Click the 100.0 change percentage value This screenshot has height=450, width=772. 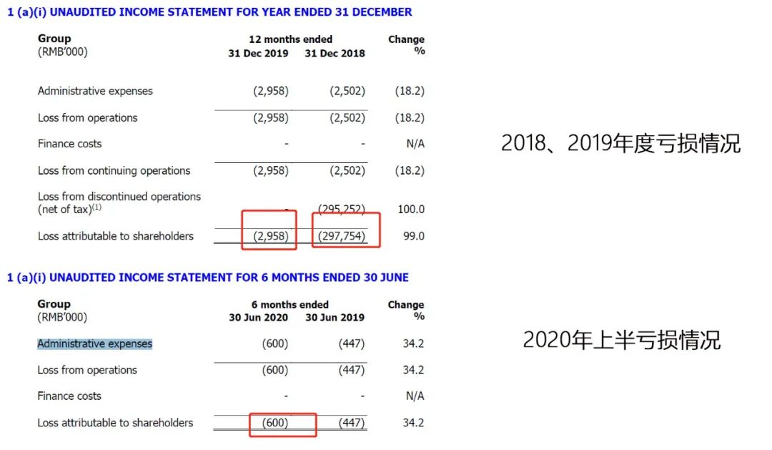[411, 210]
